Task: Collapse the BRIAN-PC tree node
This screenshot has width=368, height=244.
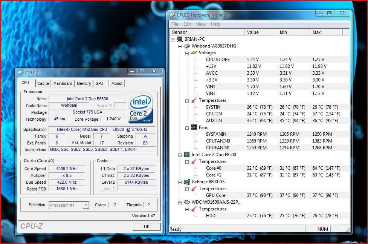Action: coord(173,40)
